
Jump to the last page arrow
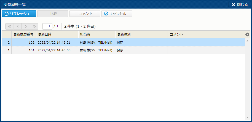point(34,26)
